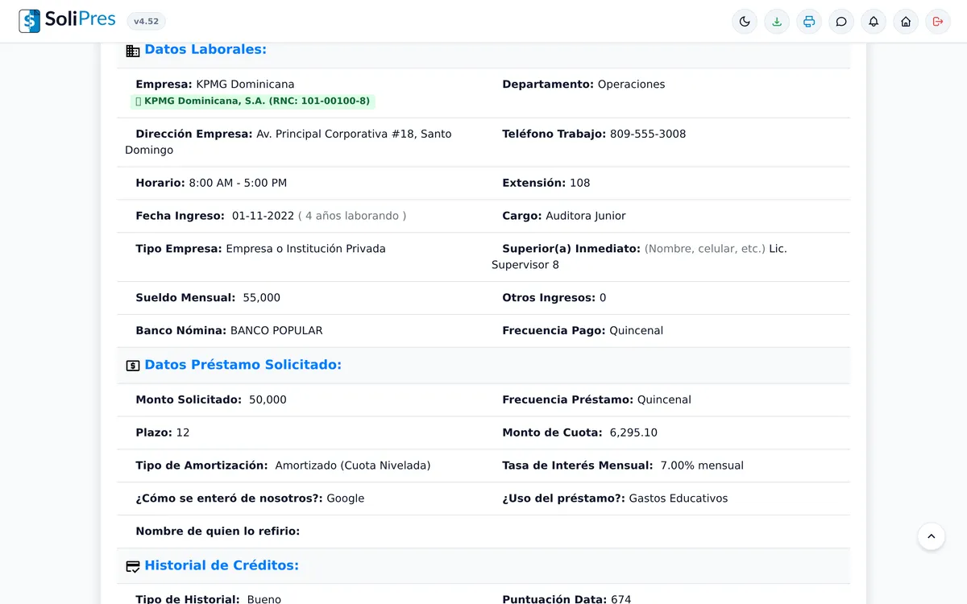The height and width of the screenshot is (604, 967).
Task: Click the red logout icon
Action: point(938,22)
